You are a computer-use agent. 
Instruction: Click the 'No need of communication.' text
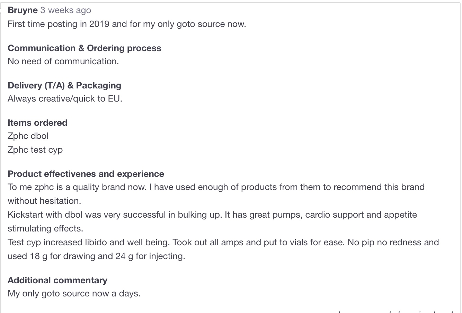tap(63, 61)
